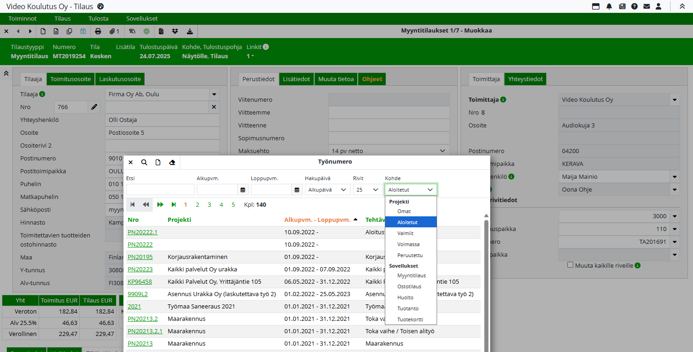Screen dimensions: 693x352
Task: Open the Alkupvm. calendar picker
Action: click(243, 190)
